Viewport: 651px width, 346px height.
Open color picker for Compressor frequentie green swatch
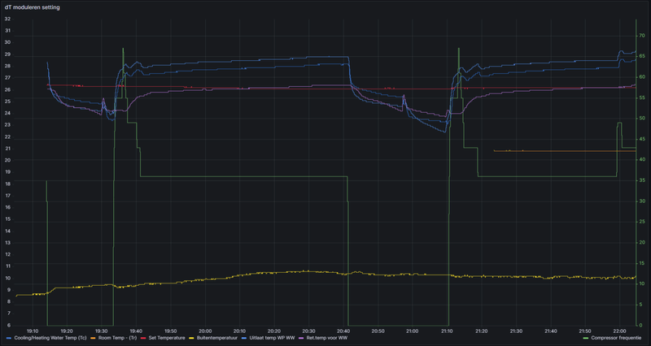tap(586, 338)
